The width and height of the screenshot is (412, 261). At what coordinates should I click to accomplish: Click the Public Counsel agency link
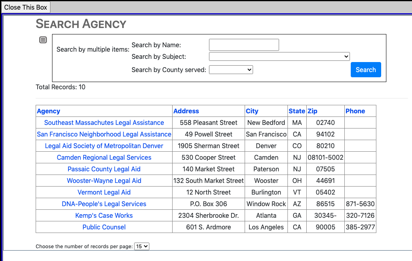click(104, 227)
